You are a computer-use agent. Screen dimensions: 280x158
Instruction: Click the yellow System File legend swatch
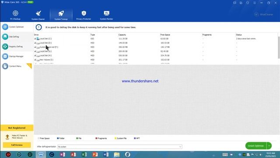(115, 138)
